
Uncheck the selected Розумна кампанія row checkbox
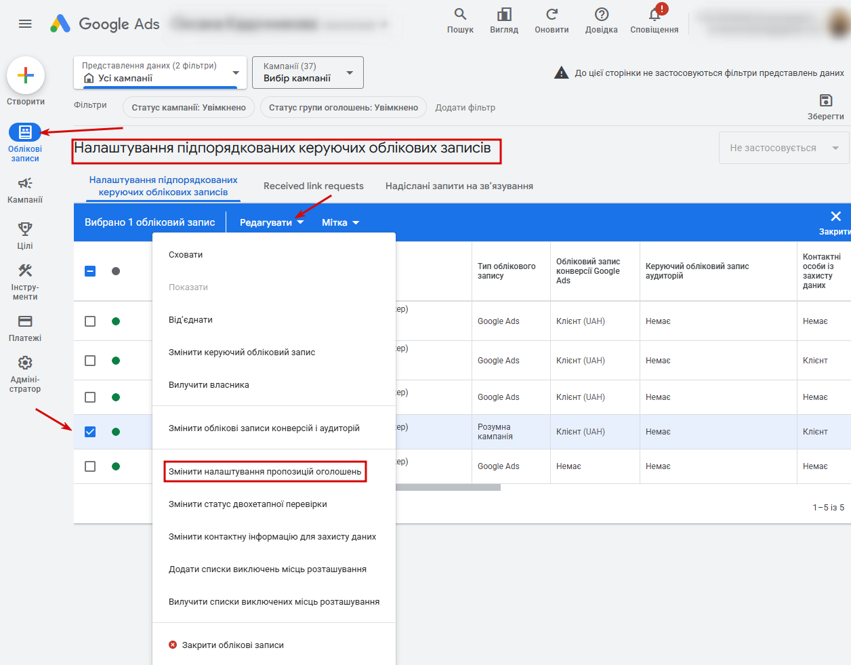(90, 432)
